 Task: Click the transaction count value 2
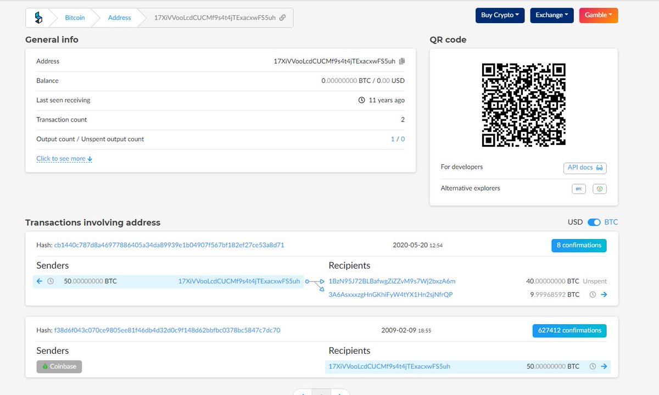[403, 120]
